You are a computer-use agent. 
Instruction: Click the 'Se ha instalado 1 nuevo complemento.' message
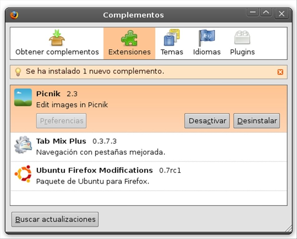click(95, 71)
